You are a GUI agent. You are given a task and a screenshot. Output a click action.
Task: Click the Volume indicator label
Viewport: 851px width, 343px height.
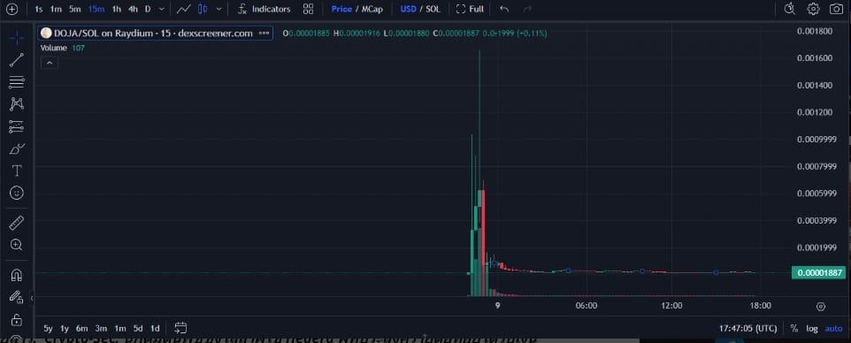coord(54,48)
